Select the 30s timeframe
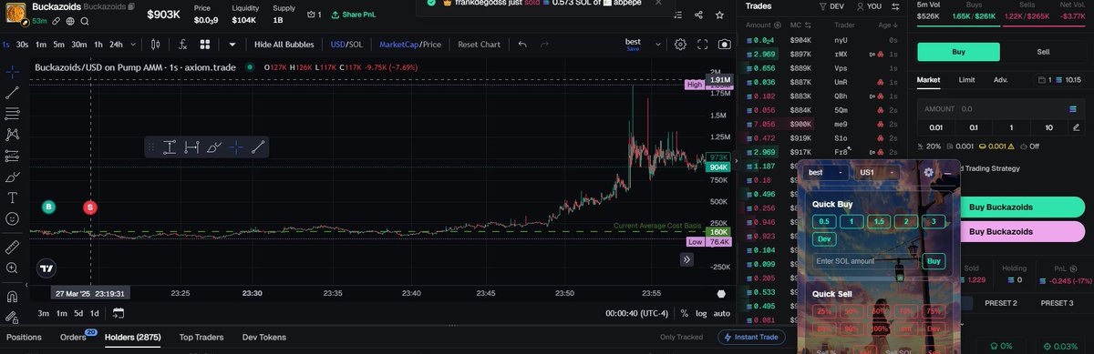 pos(23,44)
